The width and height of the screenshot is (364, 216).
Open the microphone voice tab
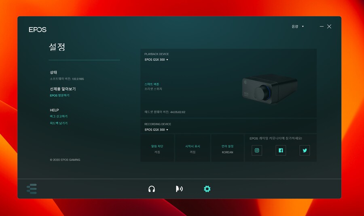pos(179,189)
